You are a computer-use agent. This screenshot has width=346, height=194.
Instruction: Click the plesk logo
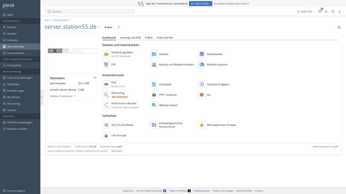pos(8,6)
